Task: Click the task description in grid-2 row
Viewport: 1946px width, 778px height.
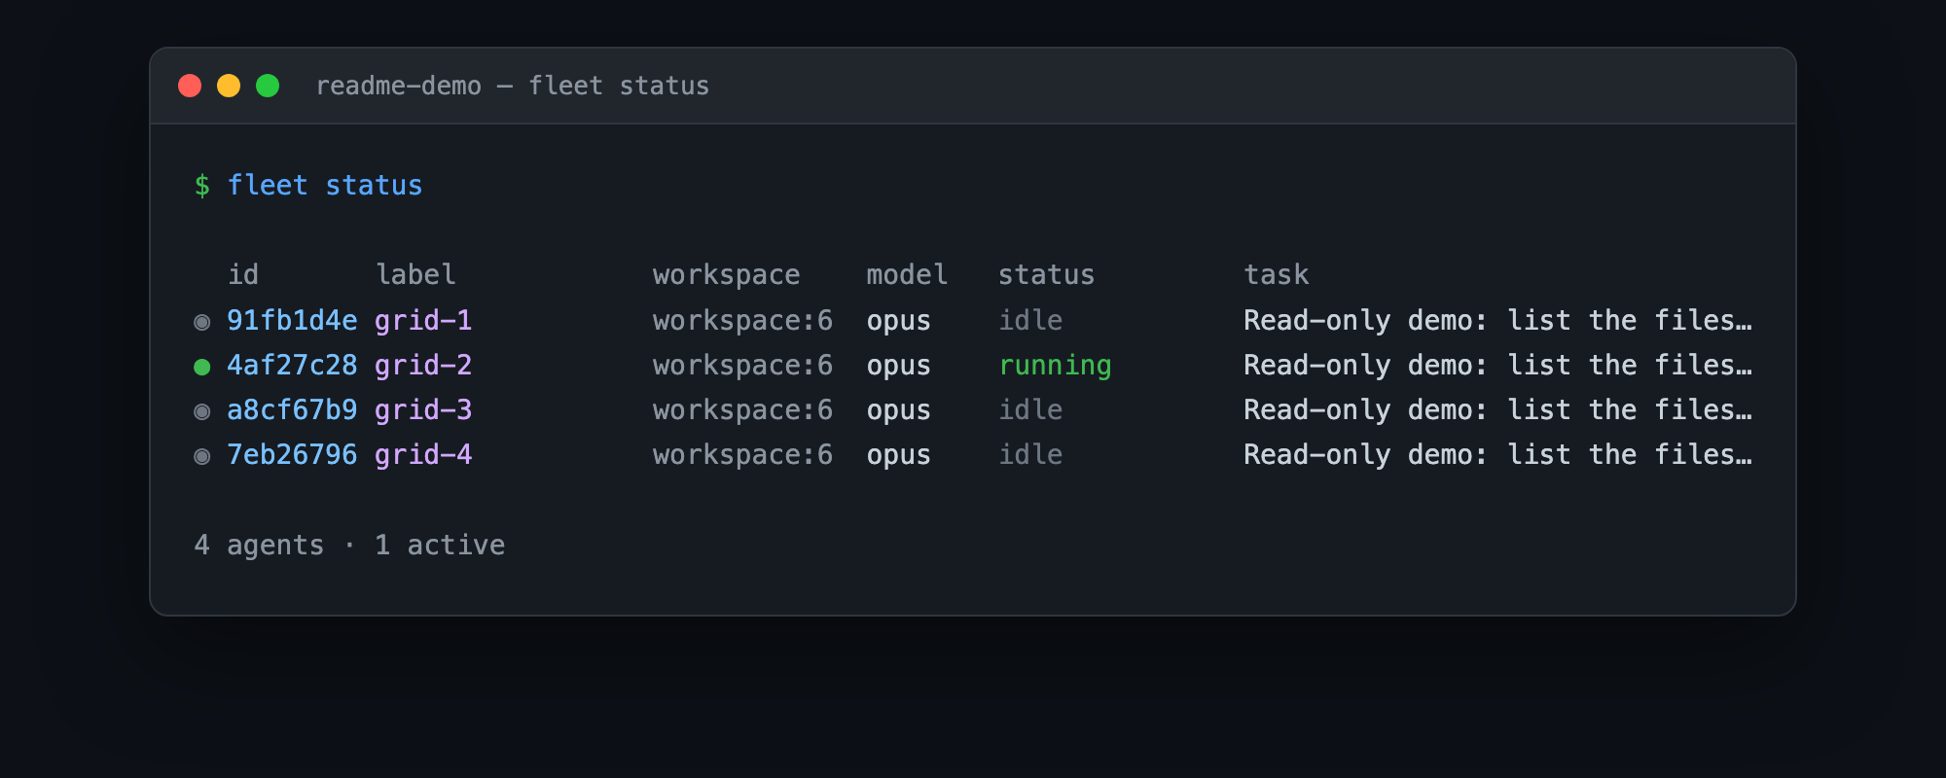Action: (x=1498, y=366)
